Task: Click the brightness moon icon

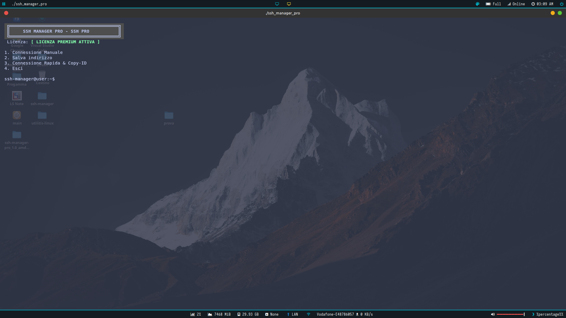Action: tap(533, 314)
